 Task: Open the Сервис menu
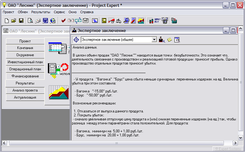[x=59, y=12]
